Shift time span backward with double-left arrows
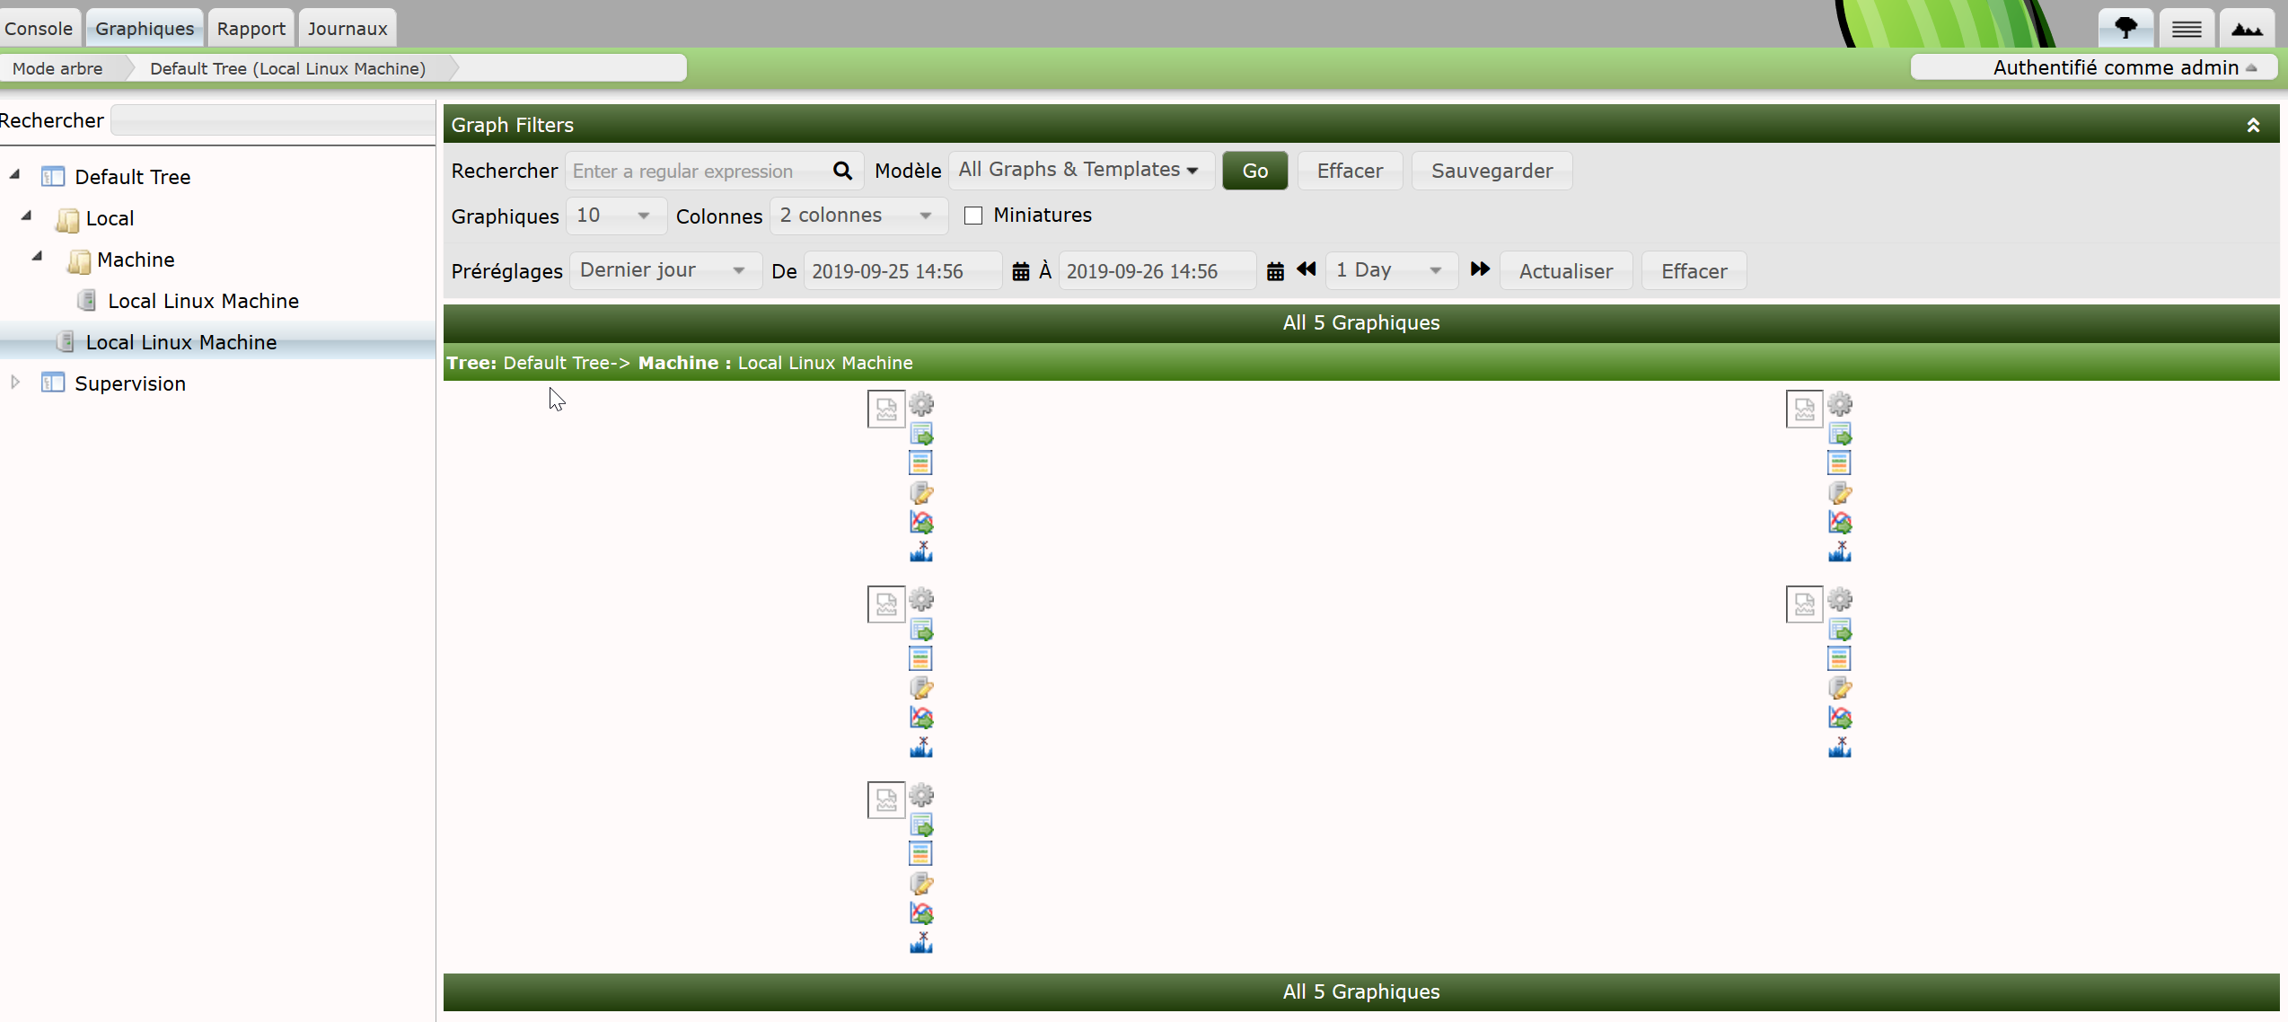The width and height of the screenshot is (2288, 1022). point(1307,269)
